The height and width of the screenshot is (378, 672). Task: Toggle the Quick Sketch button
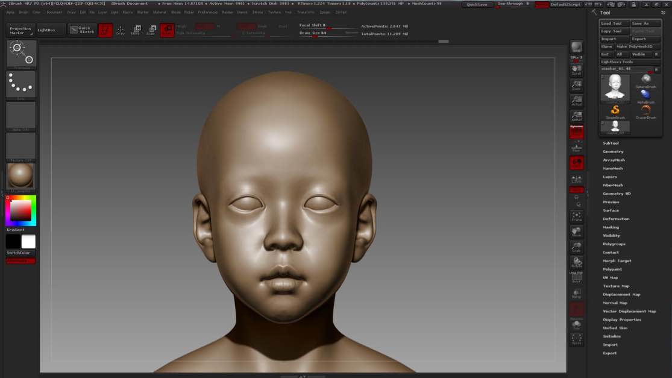(x=82, y=30)
